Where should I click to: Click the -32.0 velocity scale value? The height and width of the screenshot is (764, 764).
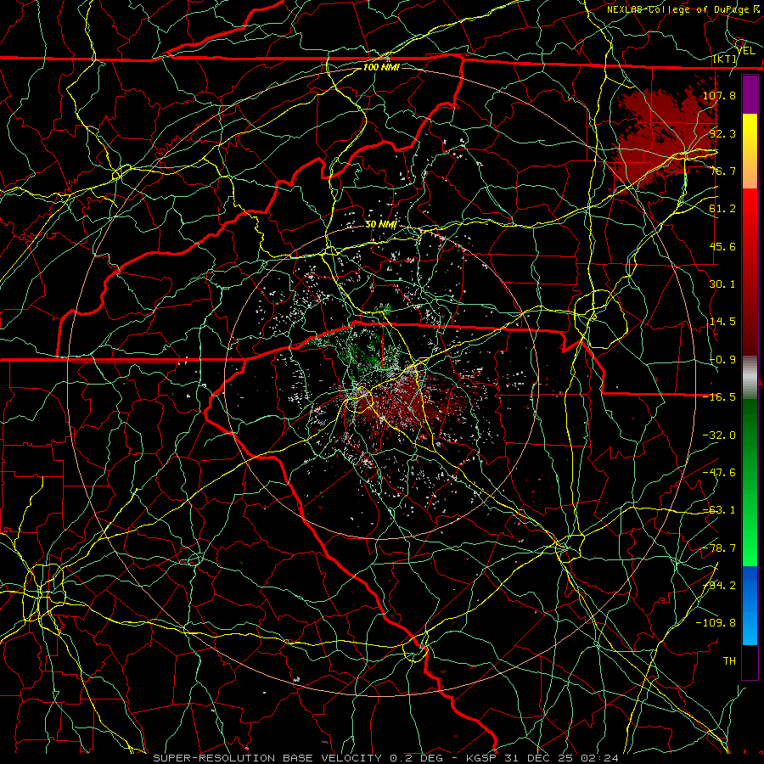point(719,435)
